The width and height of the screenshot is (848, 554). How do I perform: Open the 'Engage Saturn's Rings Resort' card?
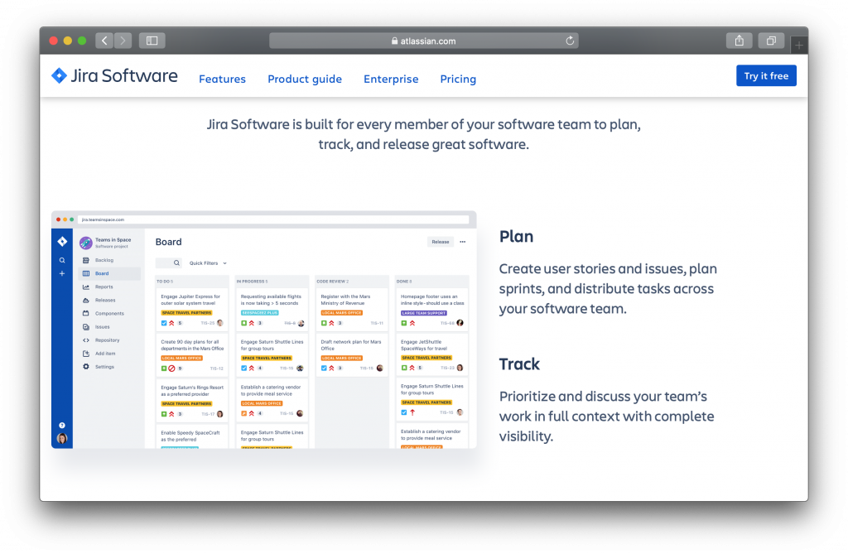tap(191, 400)
